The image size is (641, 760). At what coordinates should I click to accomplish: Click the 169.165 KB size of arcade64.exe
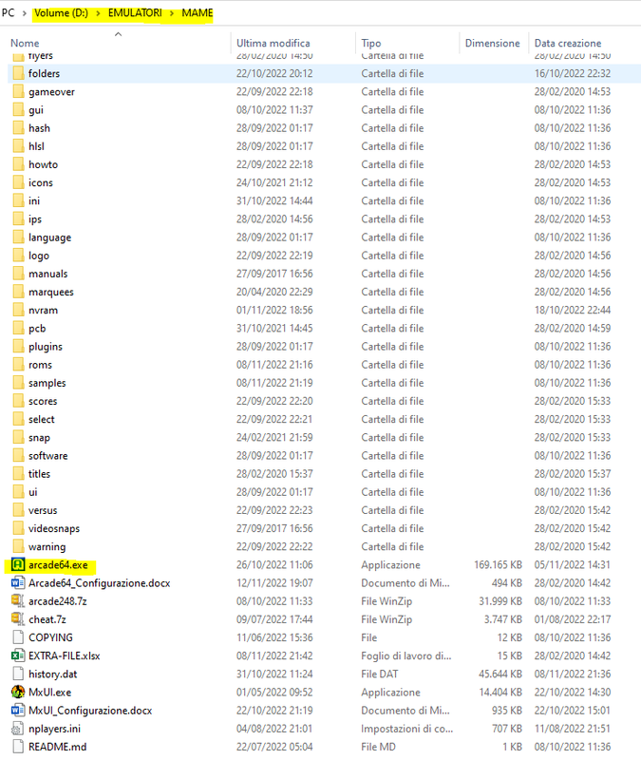point(498,564)
